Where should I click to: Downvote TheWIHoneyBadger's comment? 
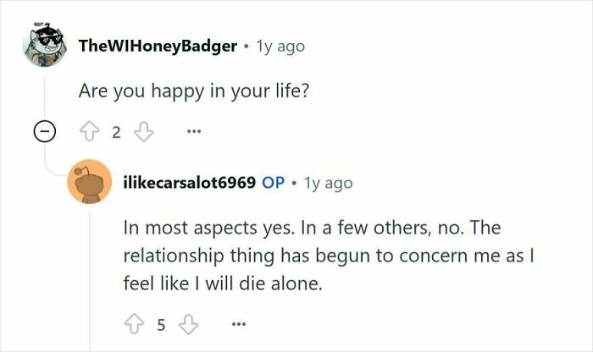tap(144, 131)
